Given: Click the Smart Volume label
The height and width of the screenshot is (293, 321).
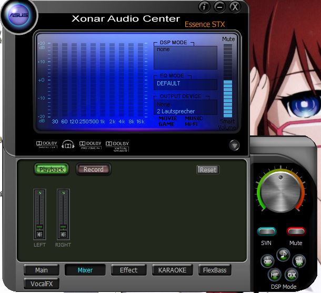Looking at the screenshot, I should pyautogui.click(x=227, y=124).
